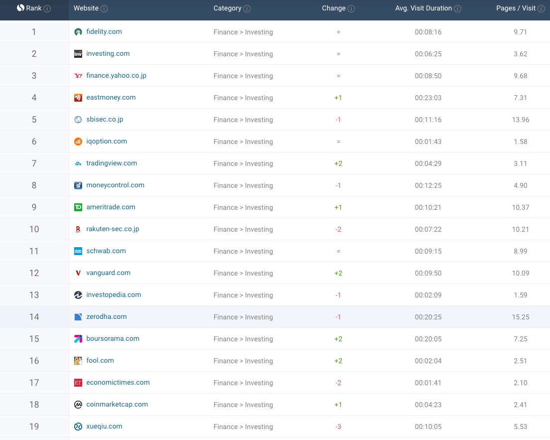Open the fidelity.com link

tap(104, 31)
